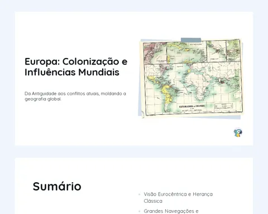The height and width of the screenshot is (214, 268).
Task: Click the word Clássica in the summary list
Action: pyautogui.click(x=153, y=201)
